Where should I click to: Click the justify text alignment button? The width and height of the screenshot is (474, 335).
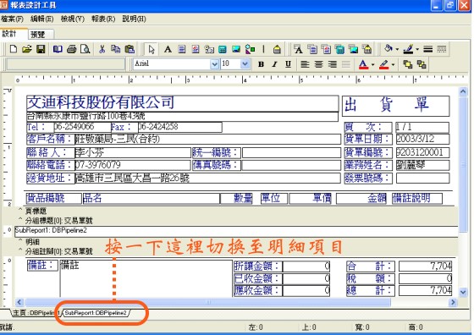click(x=346, y=64)
